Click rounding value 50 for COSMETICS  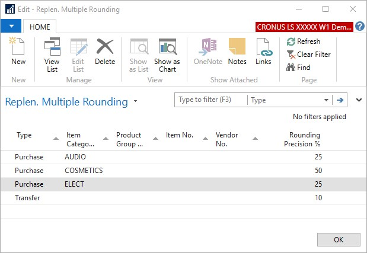tap(318, 171)
